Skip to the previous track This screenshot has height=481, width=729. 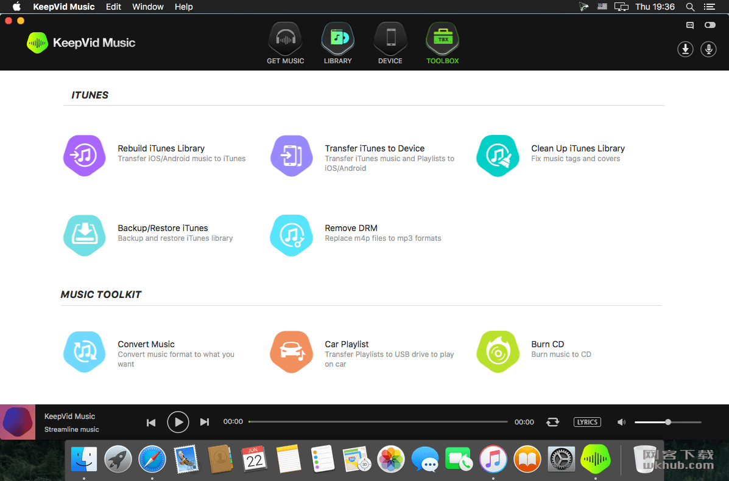[x=151, y=422]
